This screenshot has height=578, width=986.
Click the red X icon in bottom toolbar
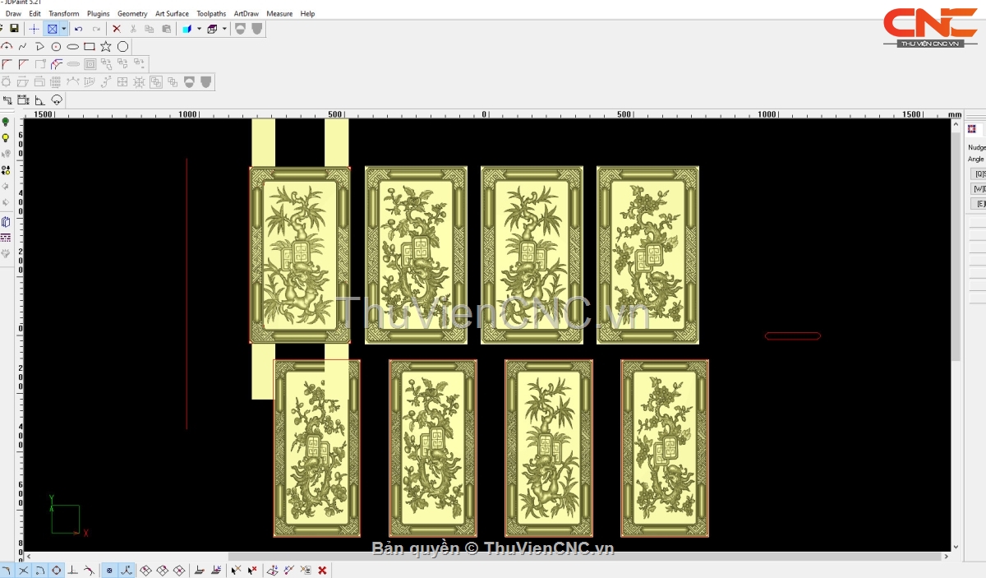(322, 570)
